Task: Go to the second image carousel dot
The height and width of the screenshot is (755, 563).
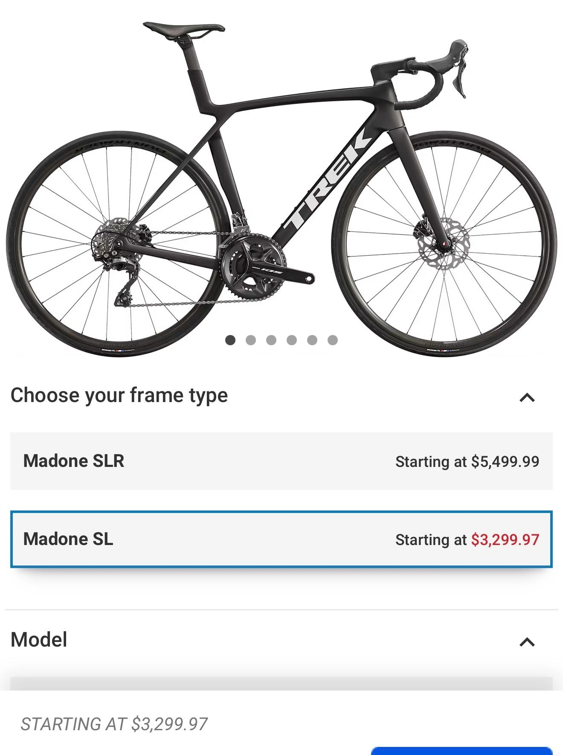Action: tap(251, 340)
